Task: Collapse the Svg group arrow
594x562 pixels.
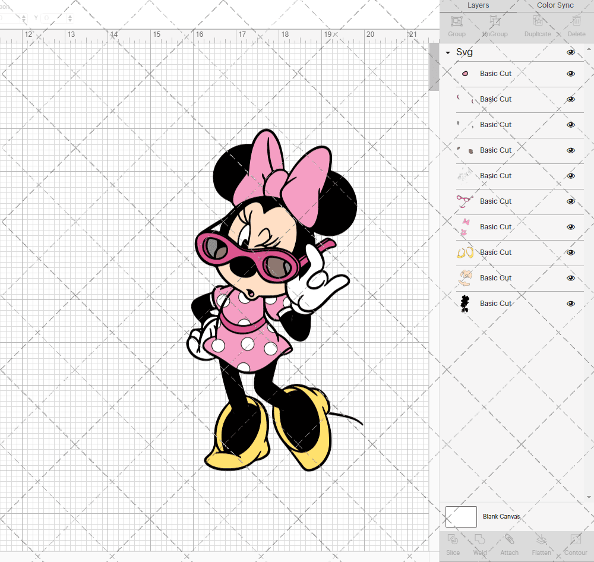Action: tap(448, 53)
